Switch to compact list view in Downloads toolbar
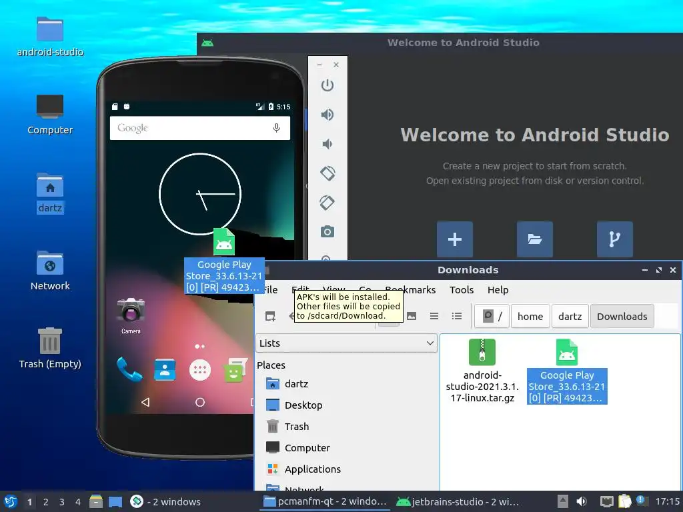Image resolution: width=683 pixels, height=512 pixels. click(434, 316)
